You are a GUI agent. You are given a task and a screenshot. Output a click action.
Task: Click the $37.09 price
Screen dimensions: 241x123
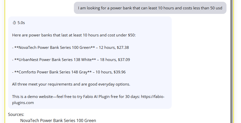(x=124, y=60)
